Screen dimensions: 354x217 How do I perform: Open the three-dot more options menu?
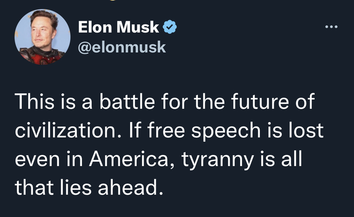331,26
